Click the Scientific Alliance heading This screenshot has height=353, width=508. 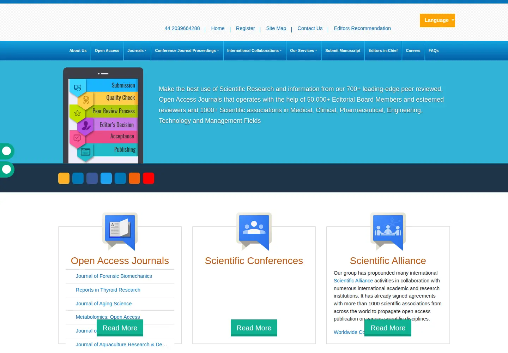click(388, 261)
